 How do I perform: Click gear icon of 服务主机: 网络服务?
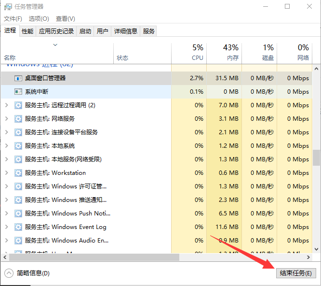(x=18, y=119)
